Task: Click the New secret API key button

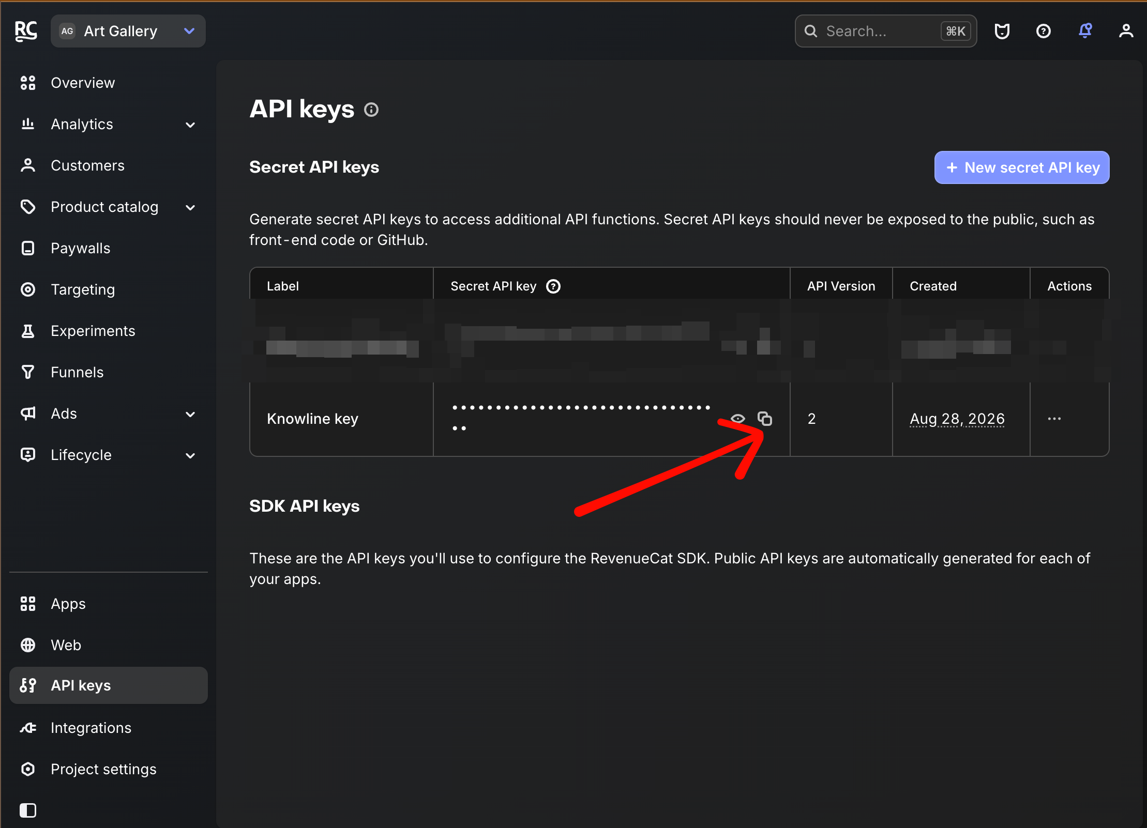Action: [1022, 167]
